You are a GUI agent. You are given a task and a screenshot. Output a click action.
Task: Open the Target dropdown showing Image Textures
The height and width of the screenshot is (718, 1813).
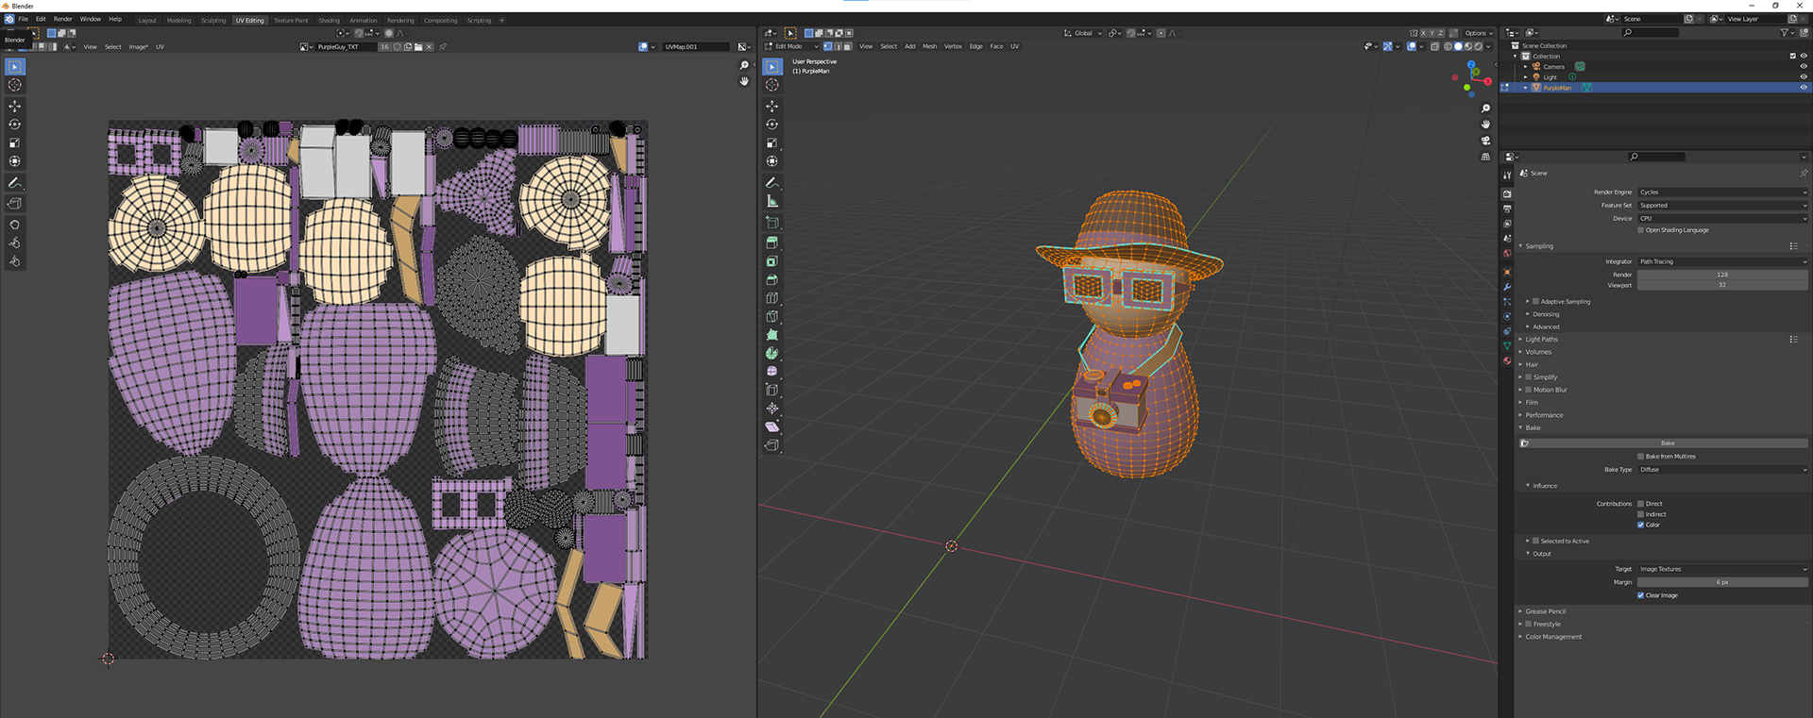click(1722, 570)
